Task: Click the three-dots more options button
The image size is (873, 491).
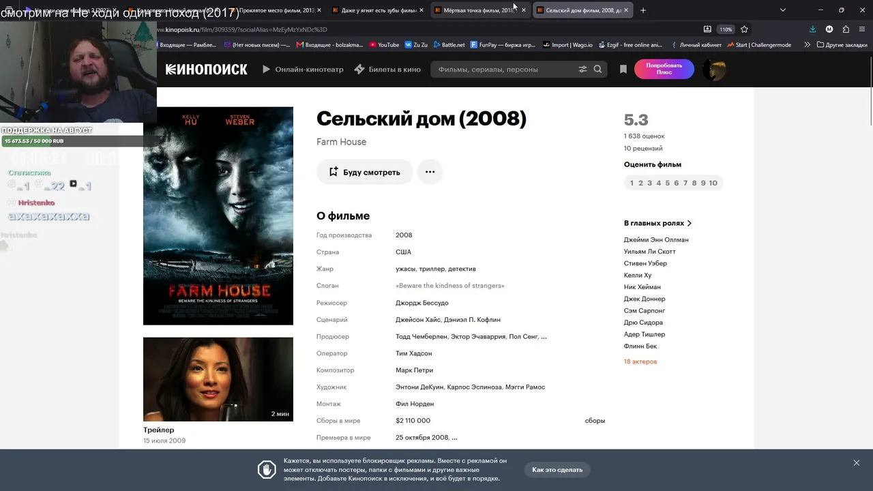Action: click(x=430, y=172)
